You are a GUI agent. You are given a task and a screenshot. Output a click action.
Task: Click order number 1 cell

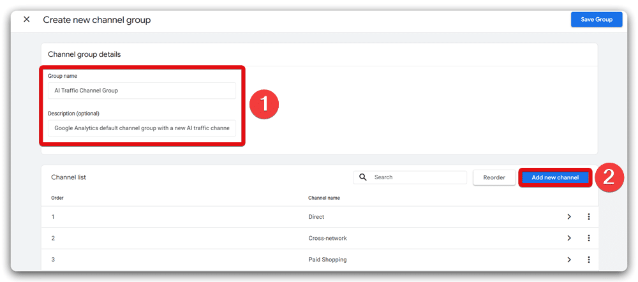(53, 217)
